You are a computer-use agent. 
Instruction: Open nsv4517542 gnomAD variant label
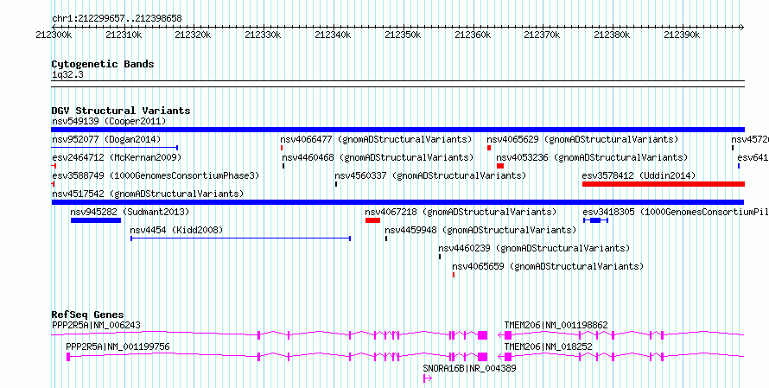click(148, 194)
